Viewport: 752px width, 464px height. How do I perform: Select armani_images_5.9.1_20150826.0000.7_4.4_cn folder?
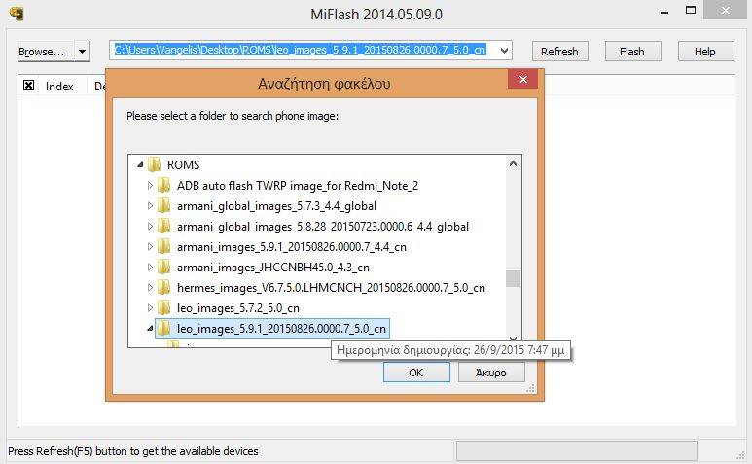(292, 247)
